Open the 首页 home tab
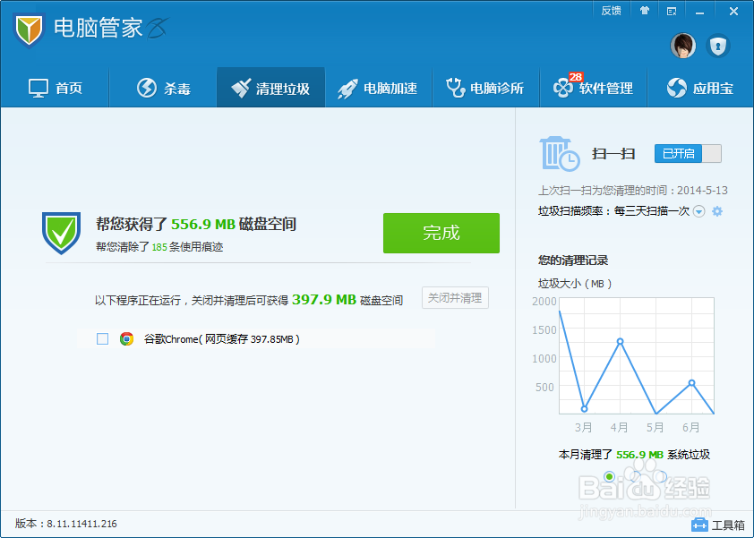Viewport: 754px width, 538px height. point(56,88)
